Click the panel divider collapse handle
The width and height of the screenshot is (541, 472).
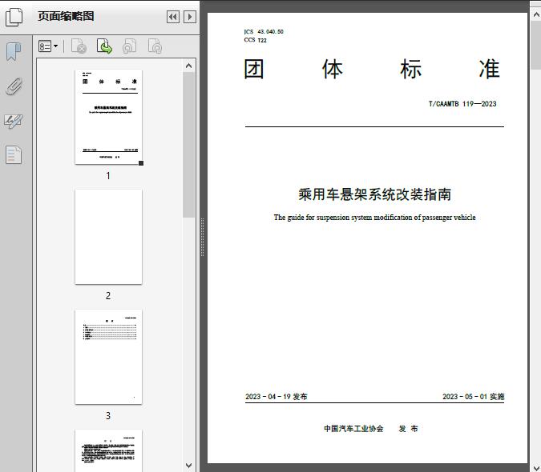click(202, 237)
